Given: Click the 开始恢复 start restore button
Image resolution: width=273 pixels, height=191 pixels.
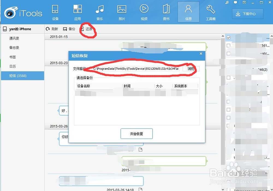Looking at the screenshot, I should coord(136,134).
